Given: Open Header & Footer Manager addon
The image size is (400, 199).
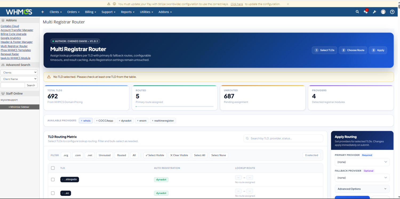Looking at the screenshot, I should pos(17,42).
